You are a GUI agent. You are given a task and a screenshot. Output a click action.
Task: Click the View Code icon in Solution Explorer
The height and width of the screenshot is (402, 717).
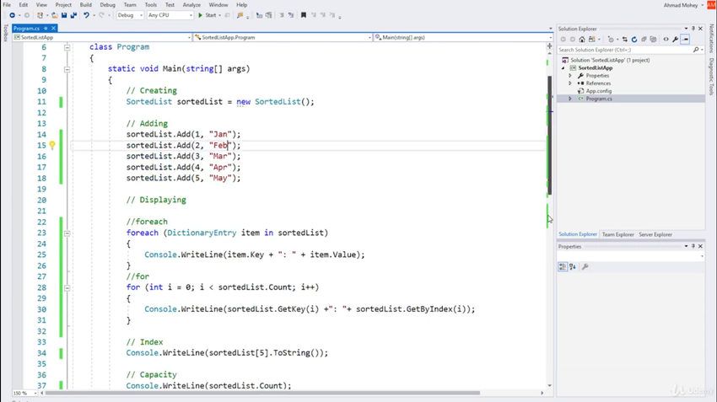[x=666, y=40]
